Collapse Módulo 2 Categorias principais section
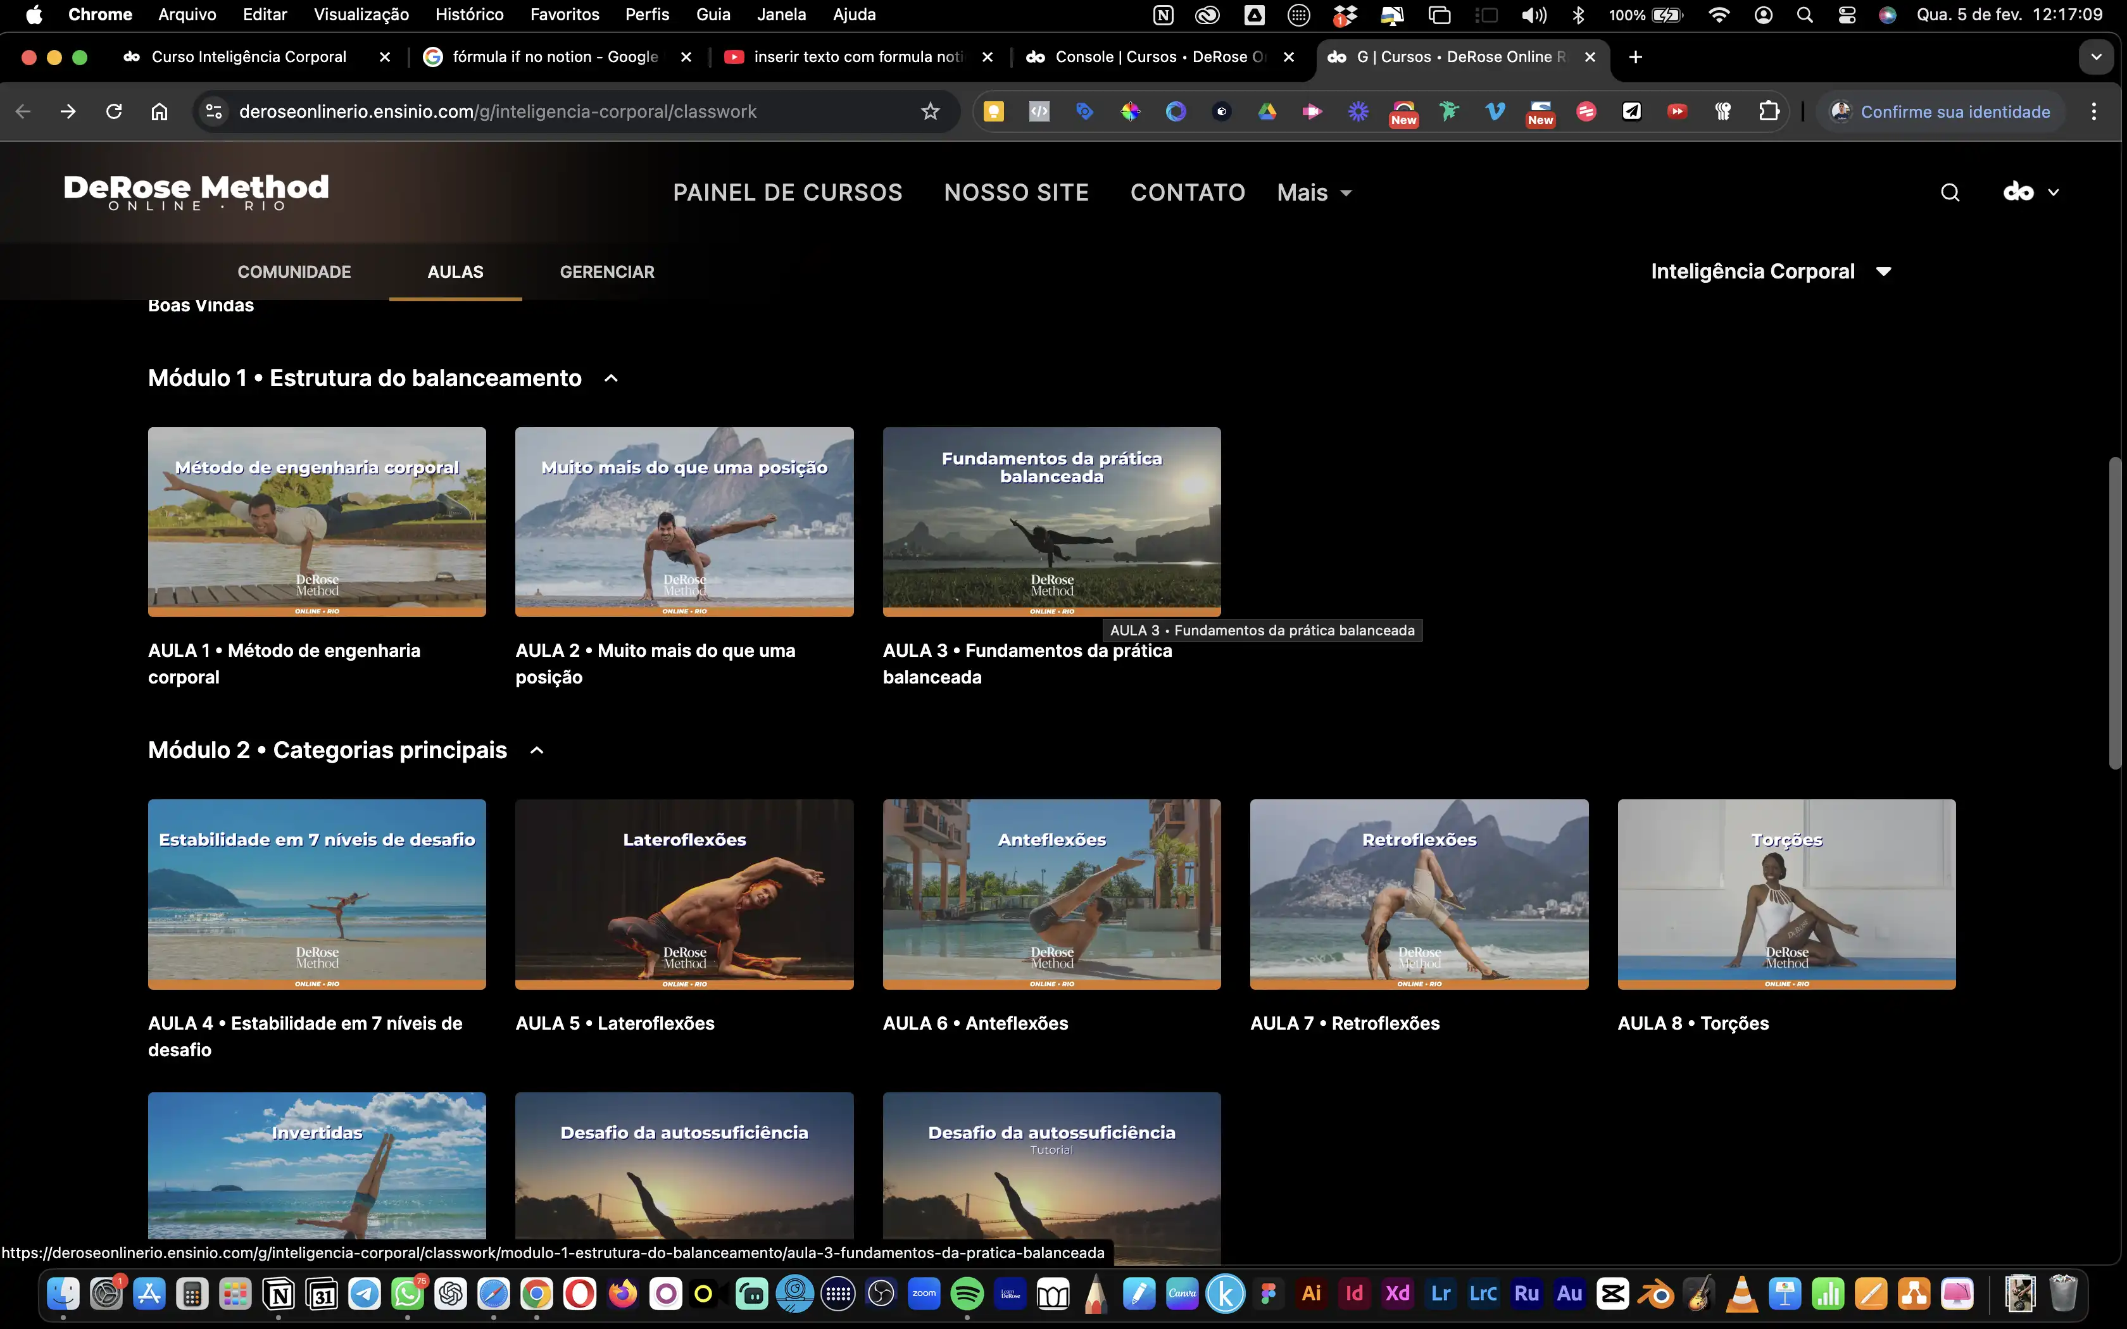The width and height of the screenshot is (2127, 1329). tap(537, 751)
